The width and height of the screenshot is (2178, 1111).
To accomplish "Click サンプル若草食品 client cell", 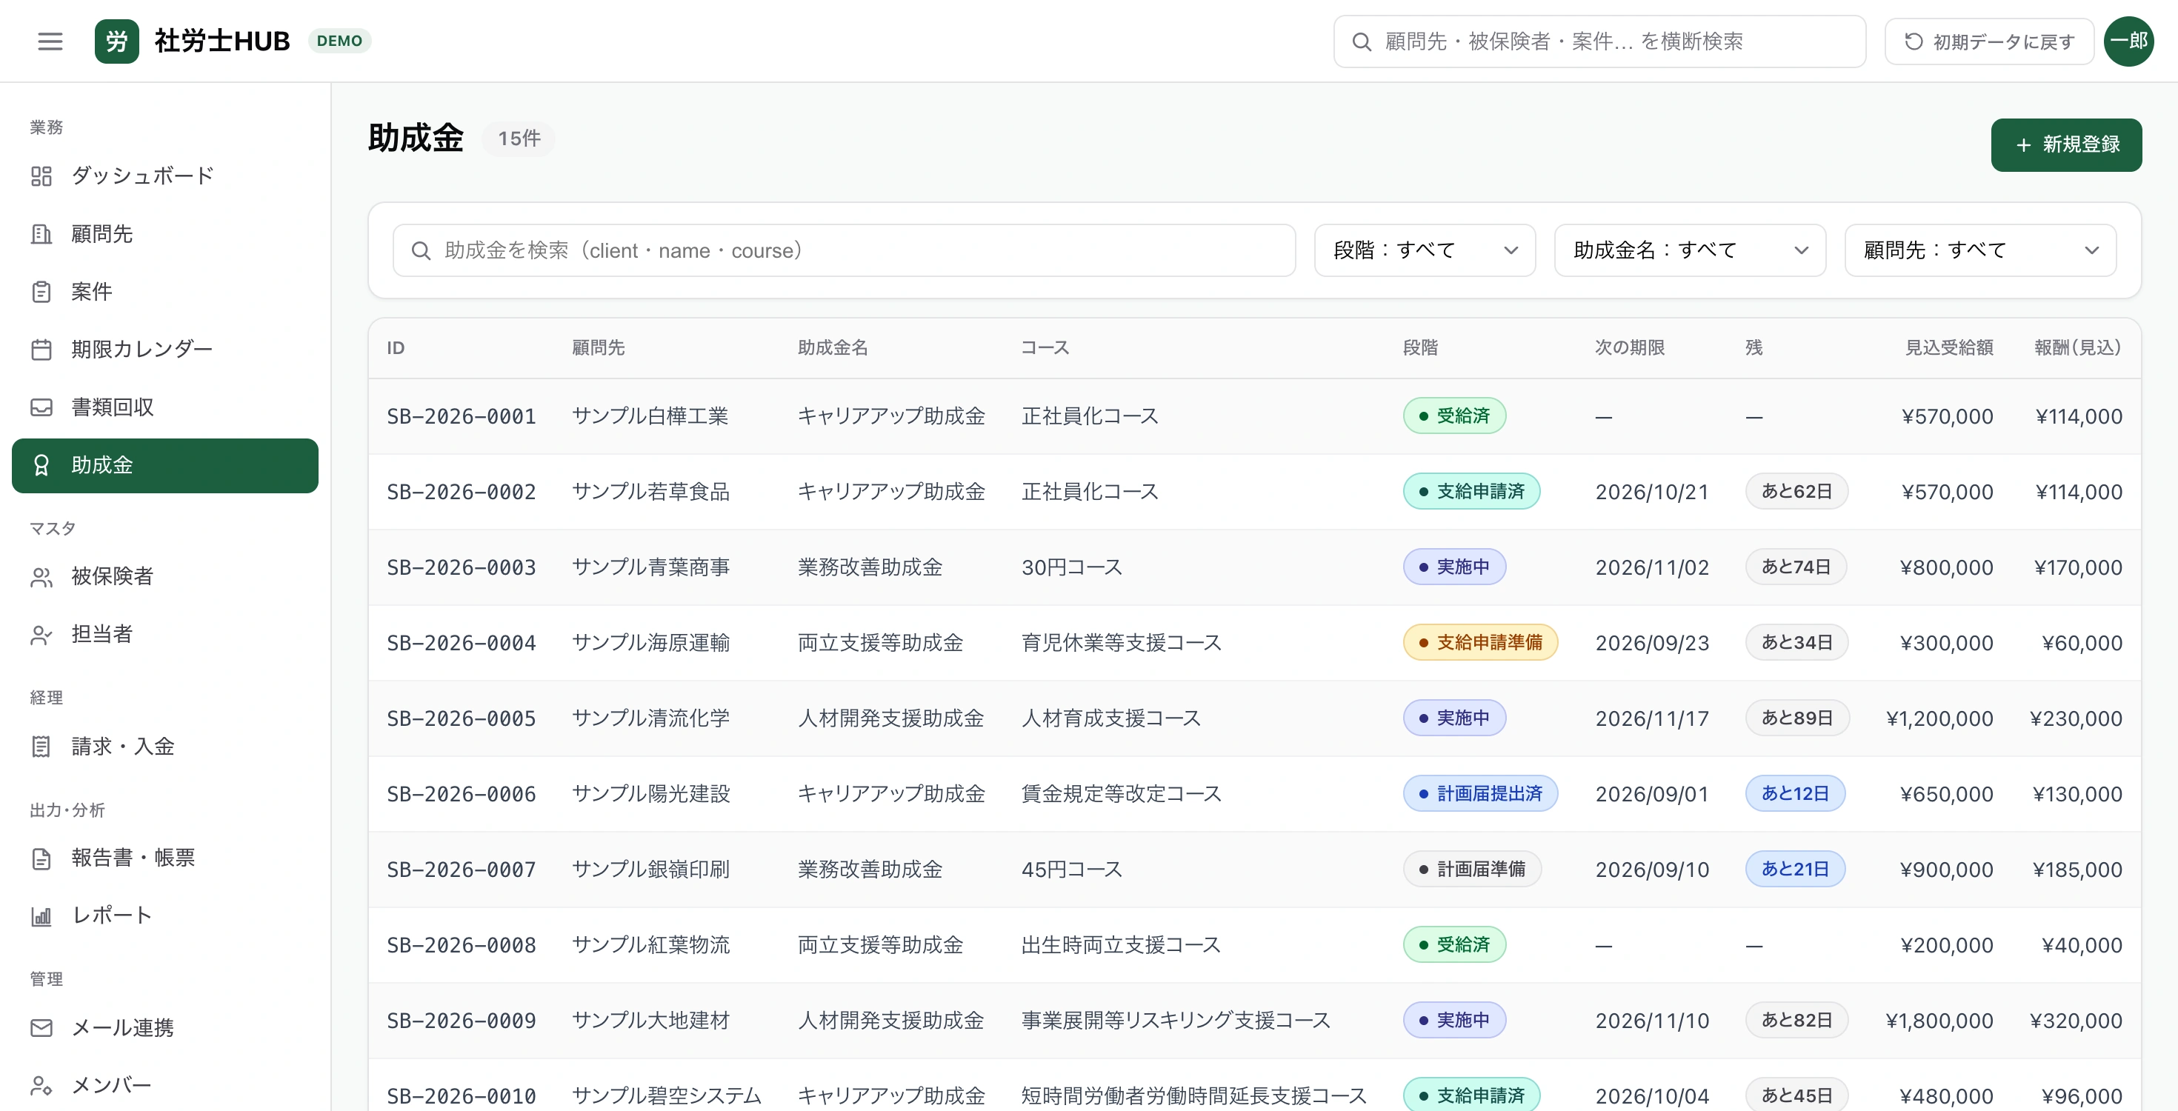I will [x=650, y=491].
